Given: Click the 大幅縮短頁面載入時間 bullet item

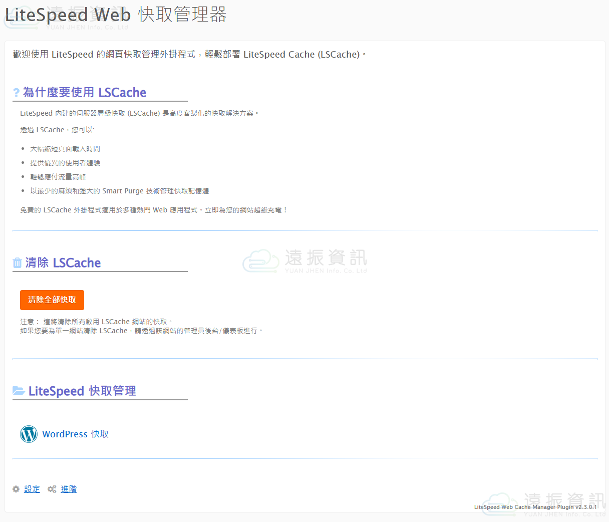Looking at the screenshot, I should (65, 149).
